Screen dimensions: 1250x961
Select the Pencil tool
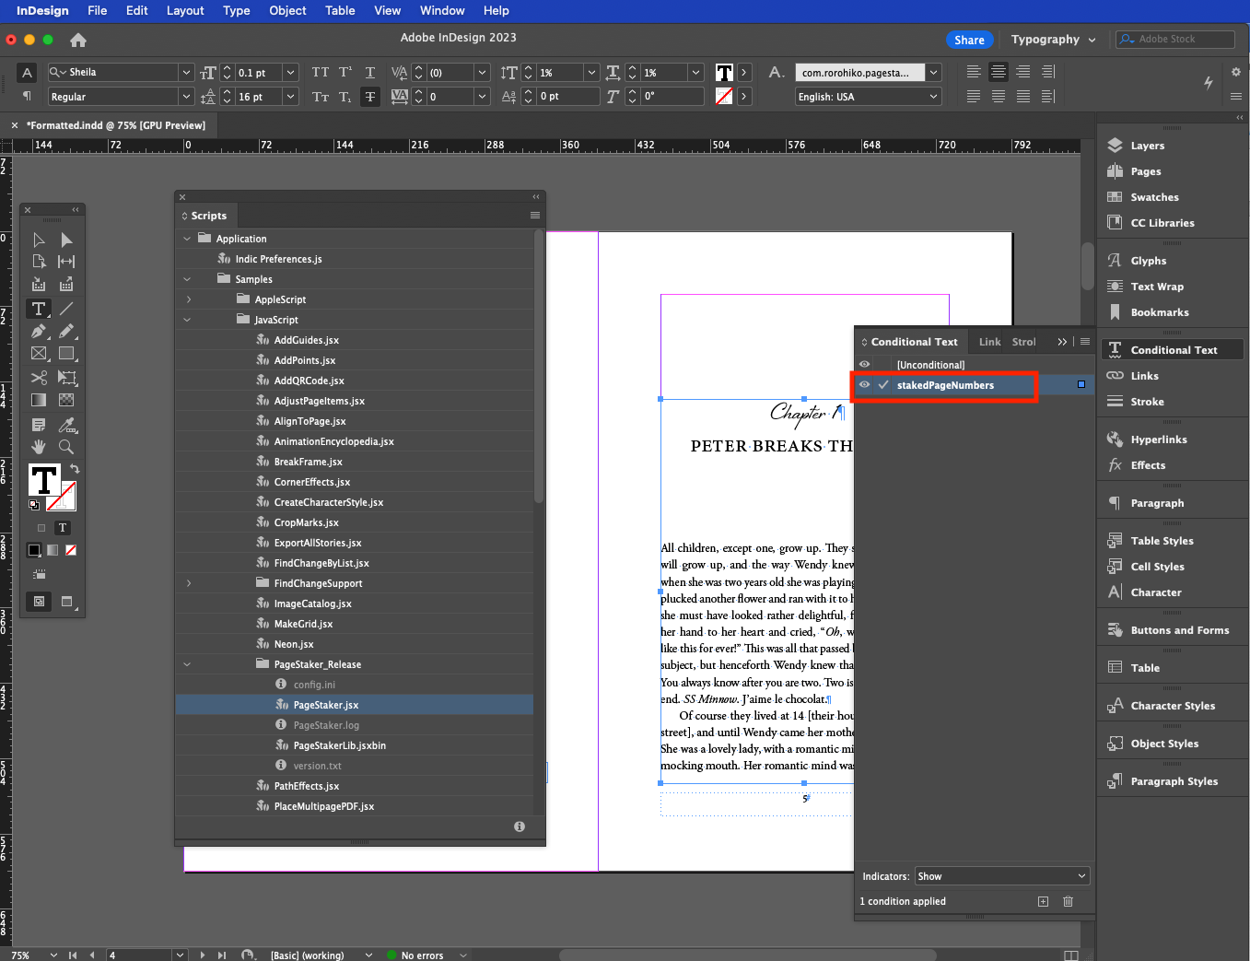click(66, 331)
